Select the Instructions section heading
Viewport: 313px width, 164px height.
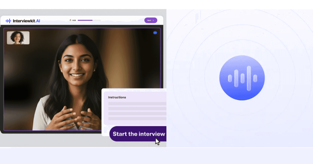(117, 97)
